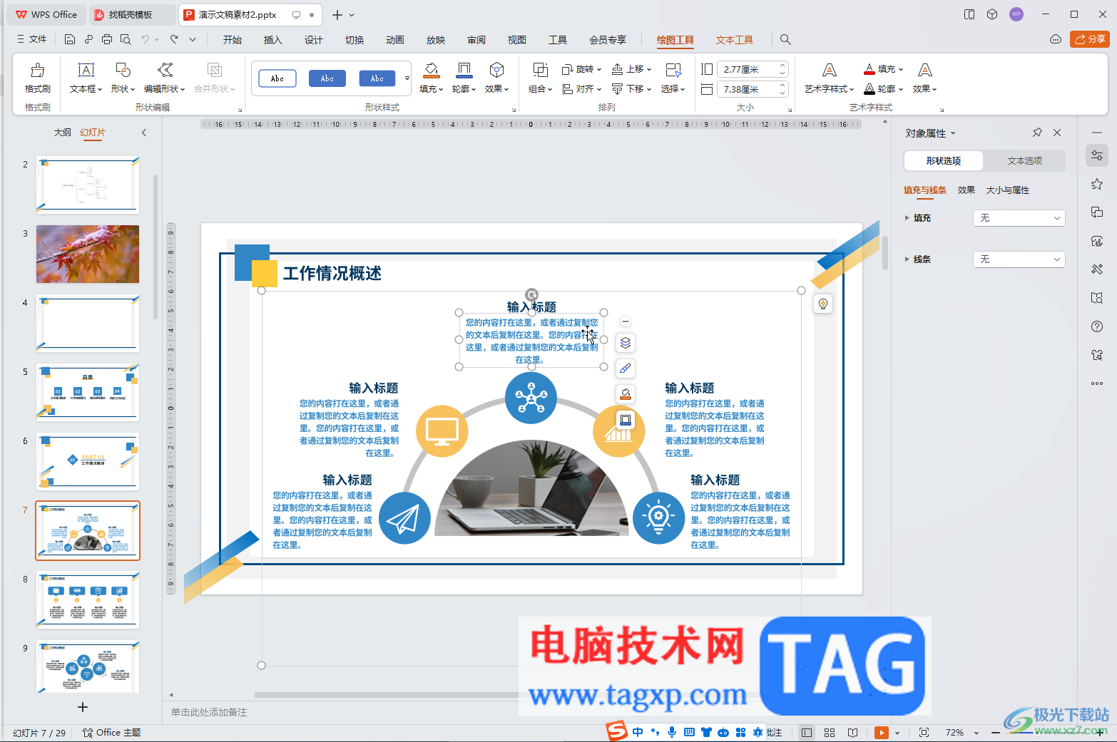
Task: Switch to Normal view in status bar
Action: click(807, 733)
